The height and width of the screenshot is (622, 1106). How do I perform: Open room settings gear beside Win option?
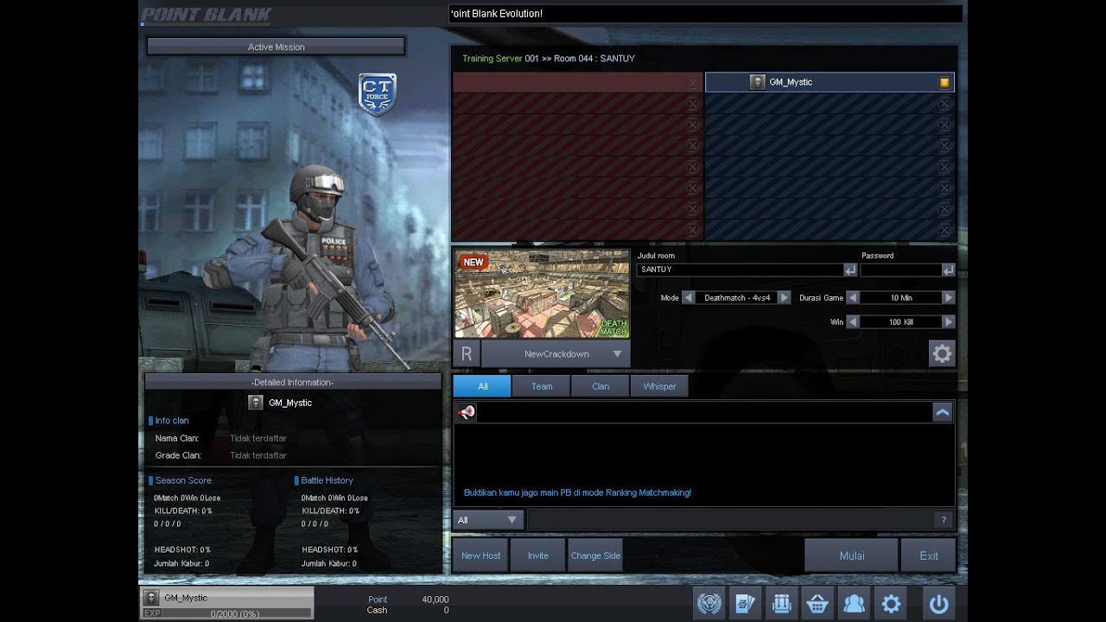[x=942, y=352]
